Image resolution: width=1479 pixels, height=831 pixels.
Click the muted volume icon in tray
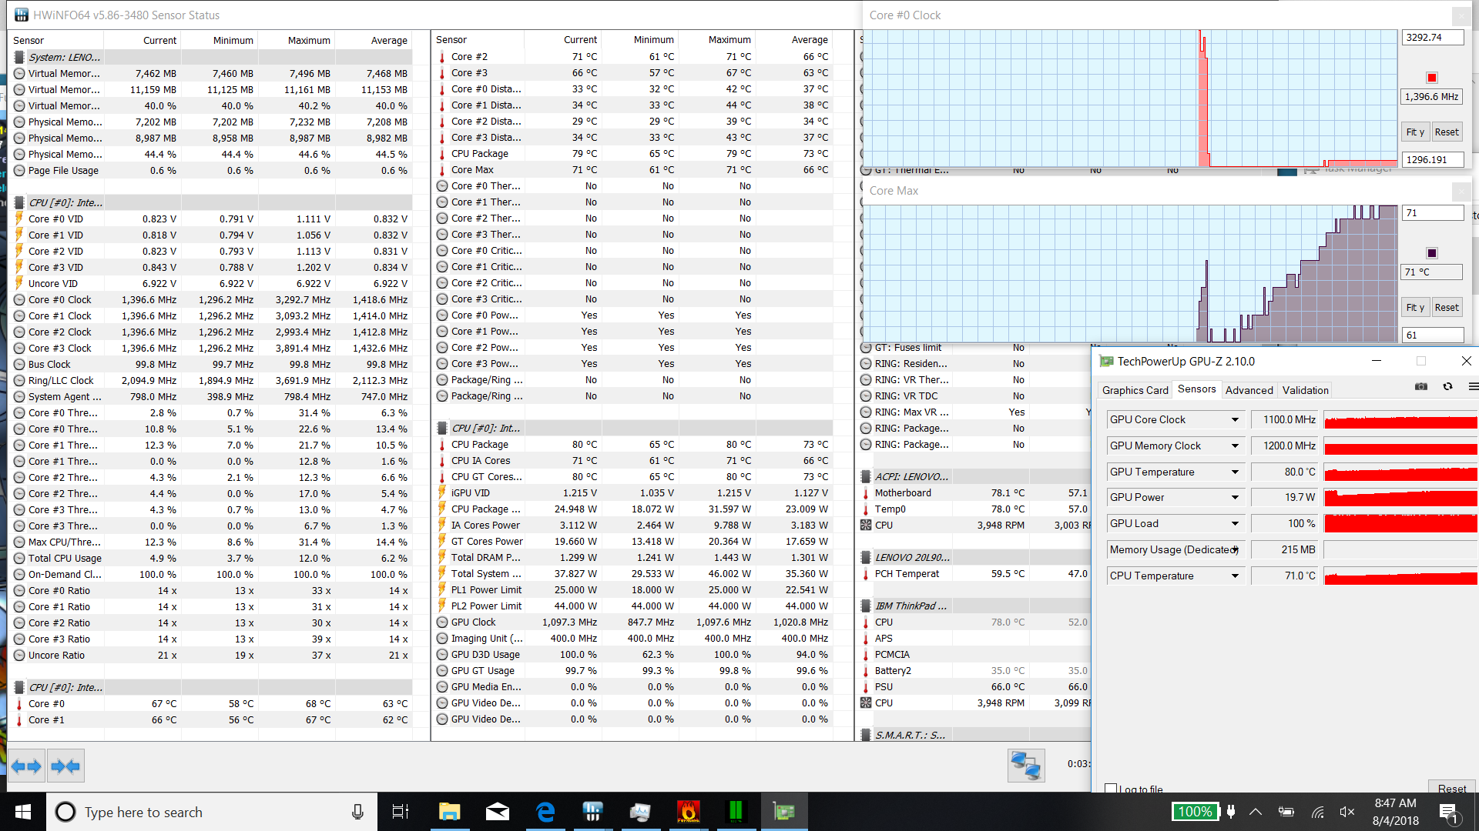tap(1347, 812)
